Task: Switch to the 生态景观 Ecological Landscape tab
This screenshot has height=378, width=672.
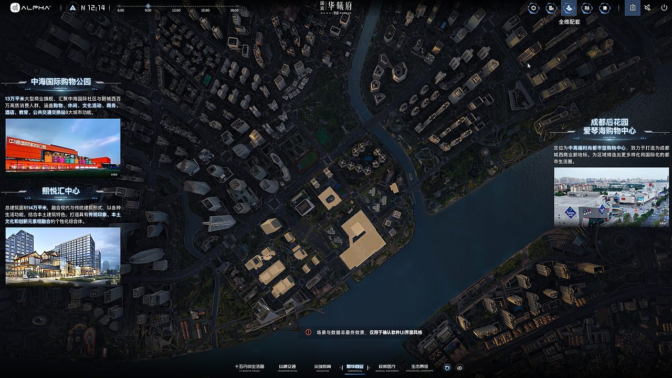Action: tap(419, 368)
